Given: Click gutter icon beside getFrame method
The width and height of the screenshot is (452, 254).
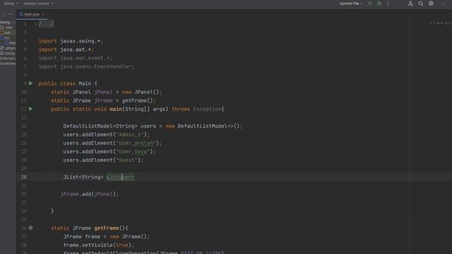Looking at the screenshot, I should pyautogui.click(x=30, y=228).
